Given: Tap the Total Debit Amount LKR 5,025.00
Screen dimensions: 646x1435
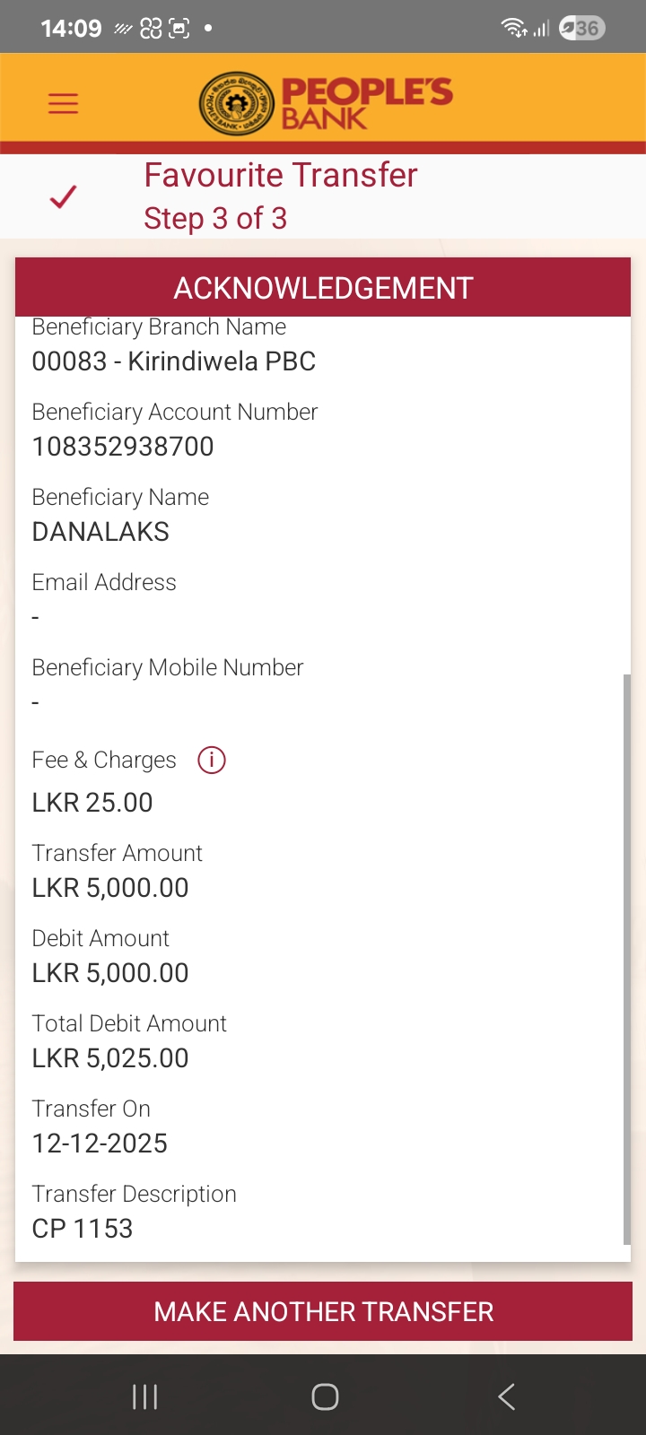Looking at the screenshot, I should click(x=110, y=1058).
